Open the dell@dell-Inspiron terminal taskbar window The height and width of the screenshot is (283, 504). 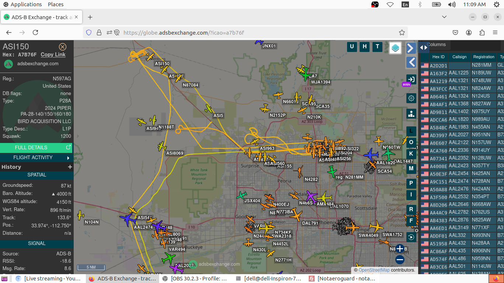[x=269, y=279]
